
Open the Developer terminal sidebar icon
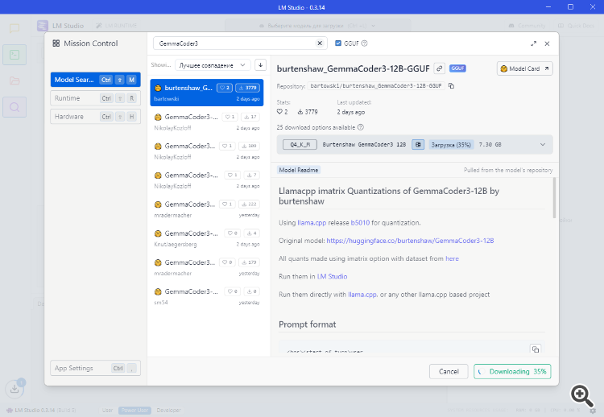(x=14, y=55)
